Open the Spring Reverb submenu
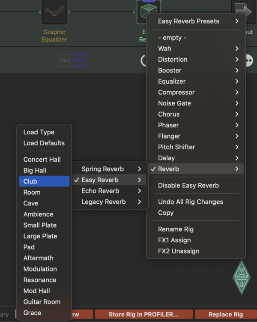Screen dimensions: 257x322 tap(110, 169)
